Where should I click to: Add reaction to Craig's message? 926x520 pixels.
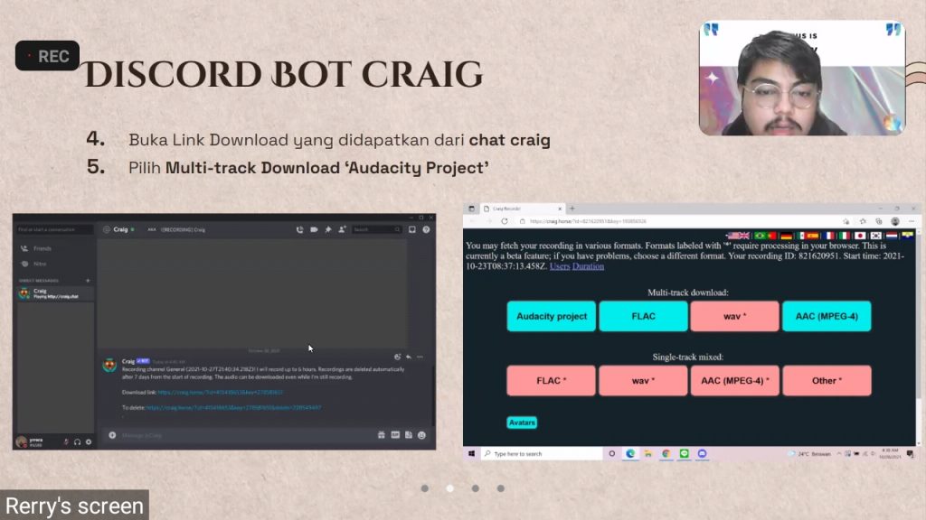[398, 357]
